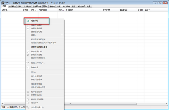Choose 修改进程路径 menu entry
This screenshot has height=110, width=169.
click(36, 76)
